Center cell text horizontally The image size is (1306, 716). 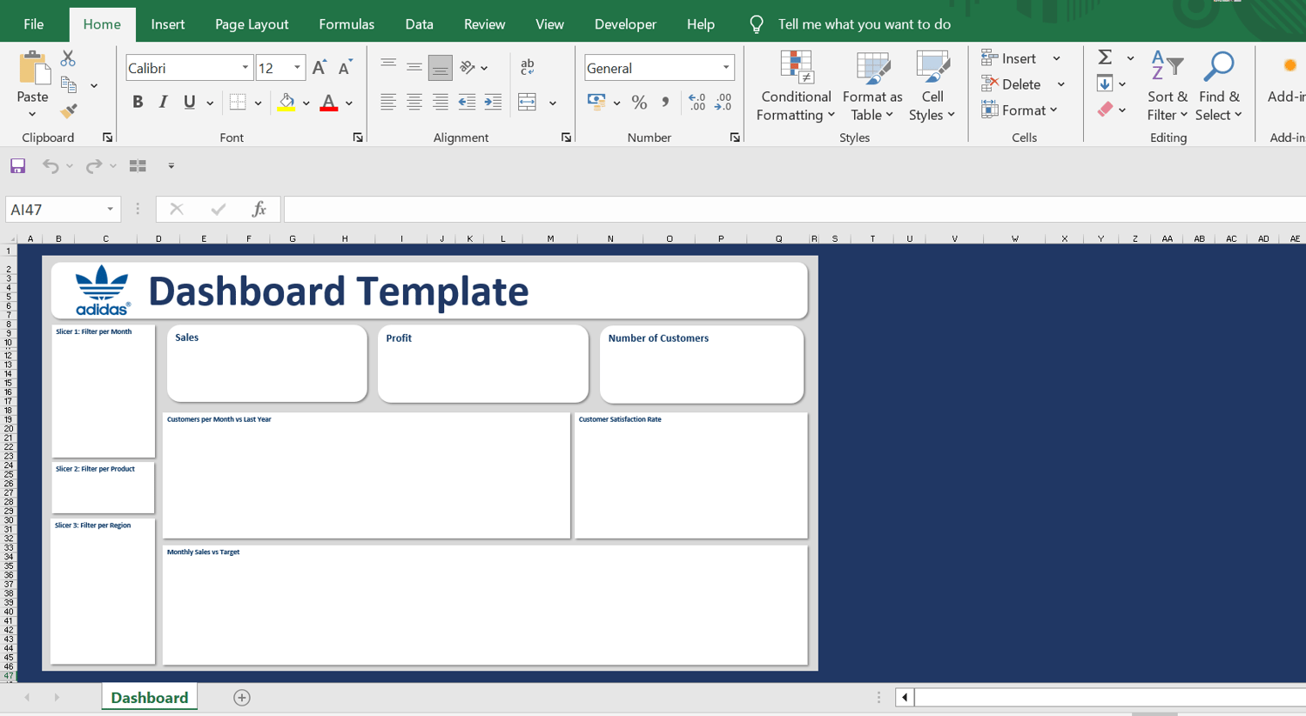tap(414, 103)
